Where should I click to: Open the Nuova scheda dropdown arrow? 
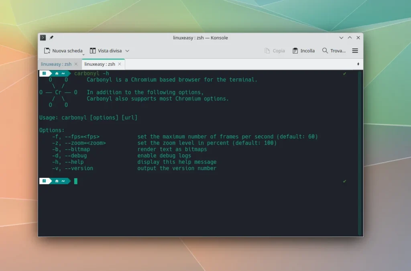(x=83, y=53)
